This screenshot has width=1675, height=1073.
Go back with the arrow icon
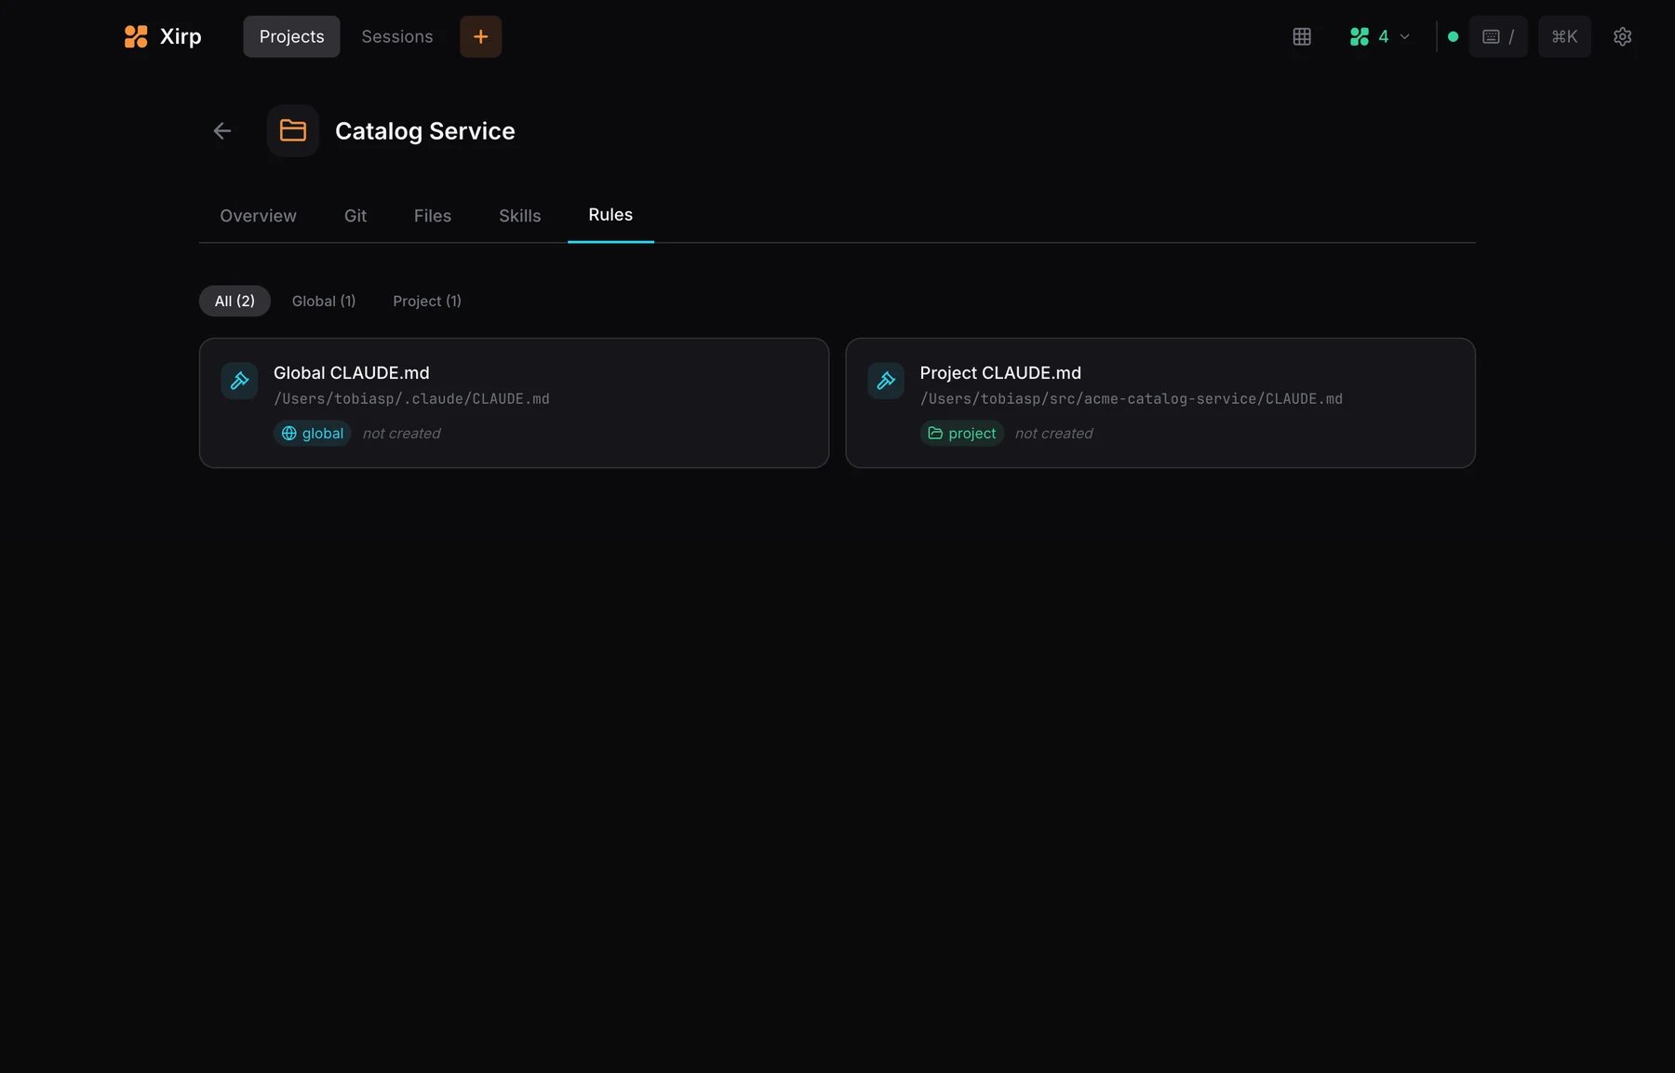coord(221,131)
